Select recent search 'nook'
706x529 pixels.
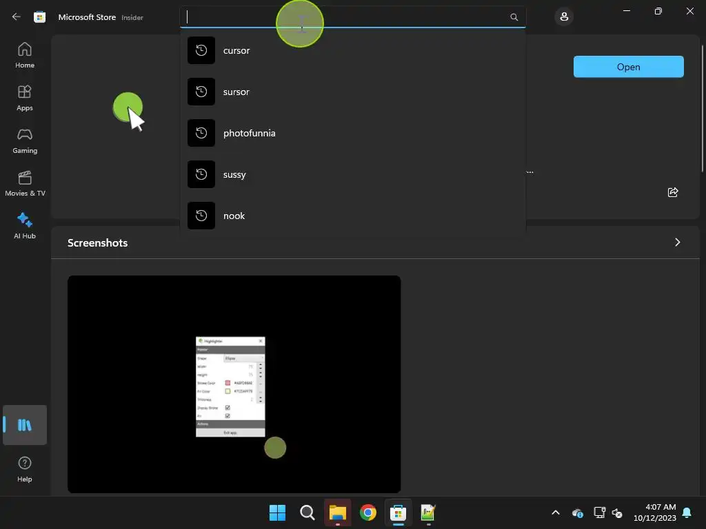tap(352, 216)
